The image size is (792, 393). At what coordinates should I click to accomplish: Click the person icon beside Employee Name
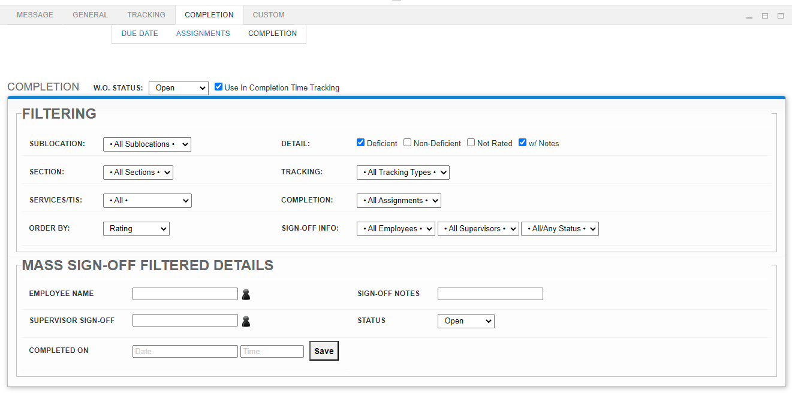(246, 294)
